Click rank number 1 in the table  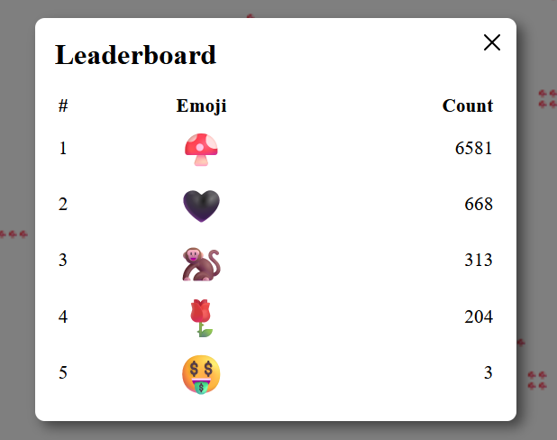pyautogui.click(x=63, y=148)
